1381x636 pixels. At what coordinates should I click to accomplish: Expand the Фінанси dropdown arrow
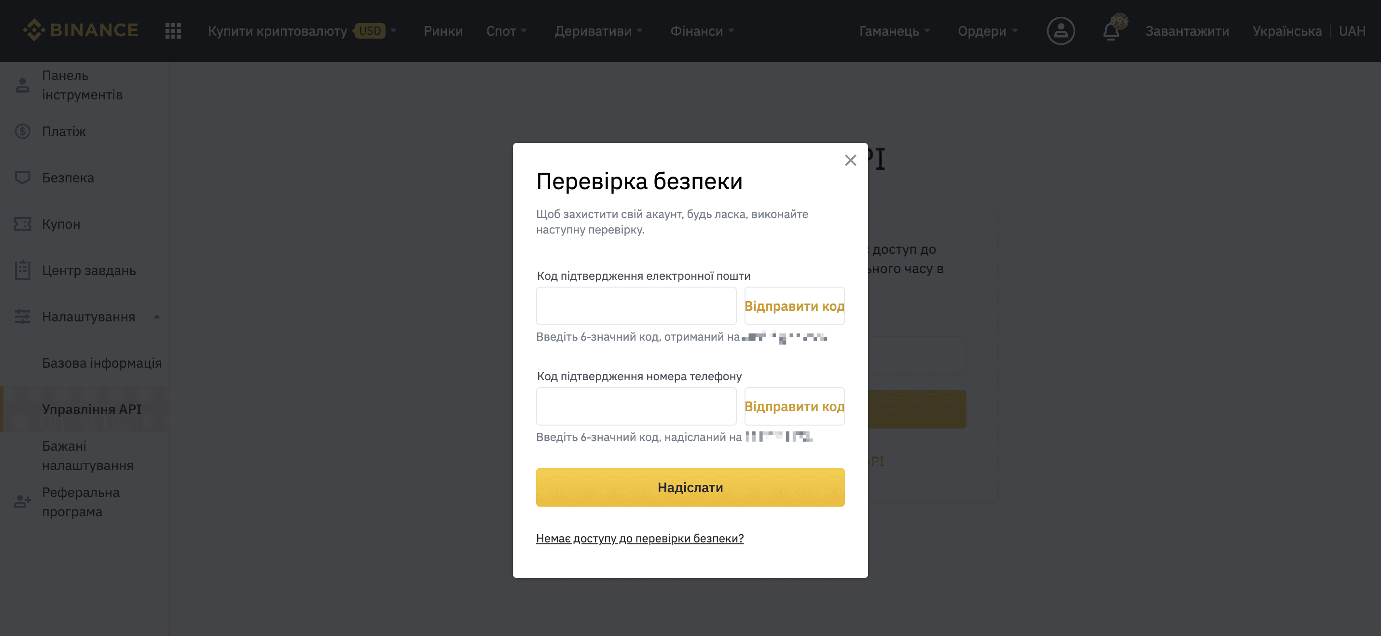click(731, 30)
